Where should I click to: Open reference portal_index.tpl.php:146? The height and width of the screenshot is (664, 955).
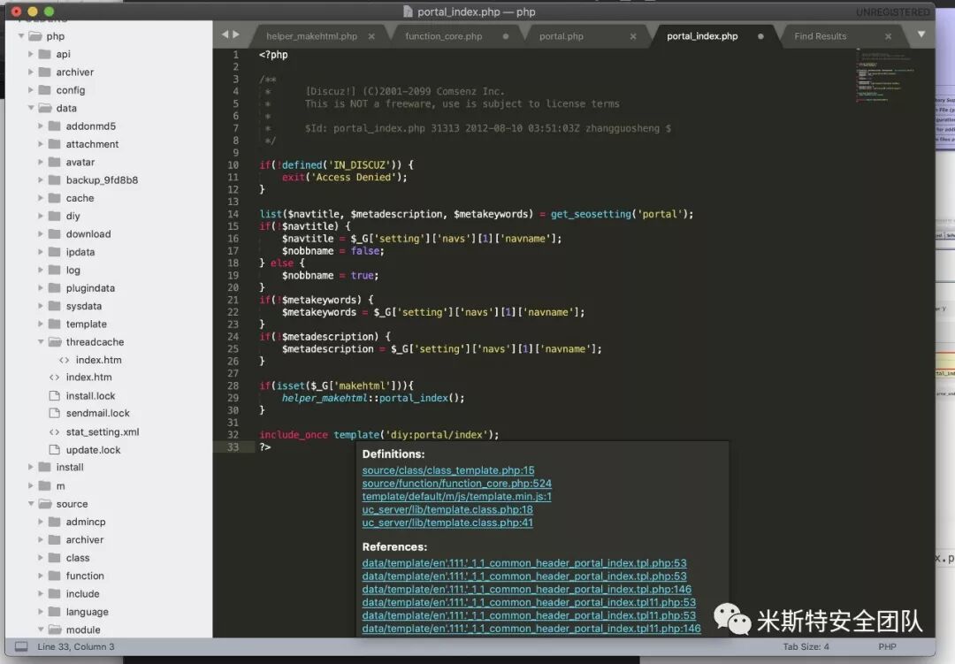(x=526, y=590)
